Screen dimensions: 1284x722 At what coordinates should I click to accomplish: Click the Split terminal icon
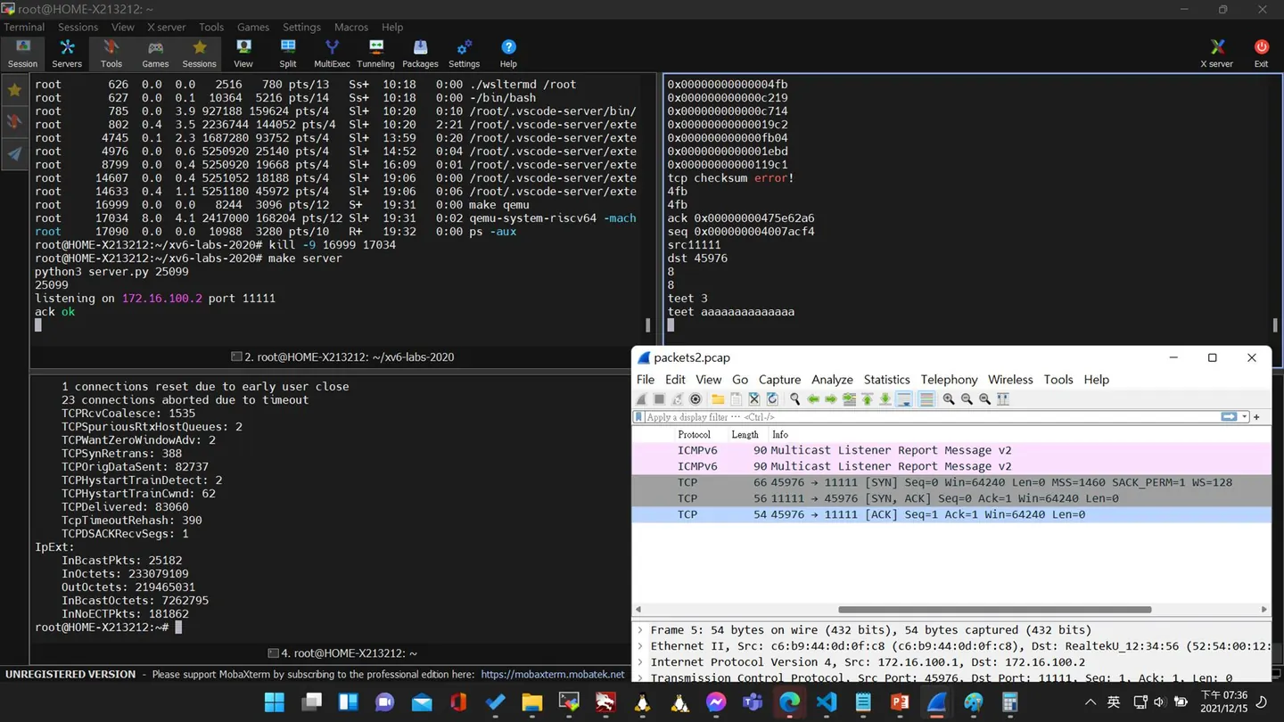coord(287,53)
